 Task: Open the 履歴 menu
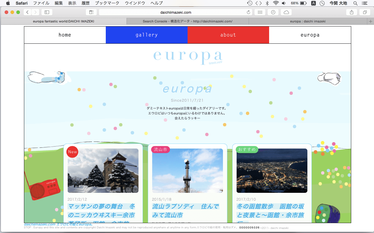(86, 3)
